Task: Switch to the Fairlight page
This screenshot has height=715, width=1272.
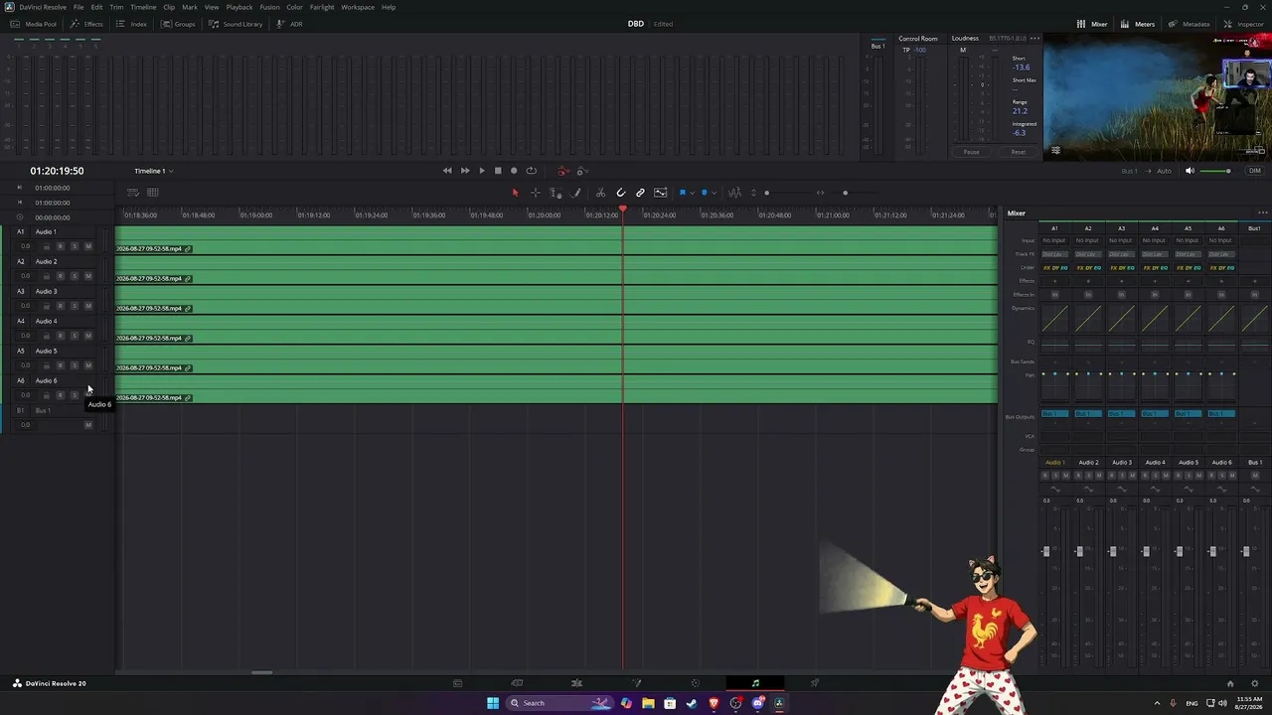Action: tap(755, 683)
